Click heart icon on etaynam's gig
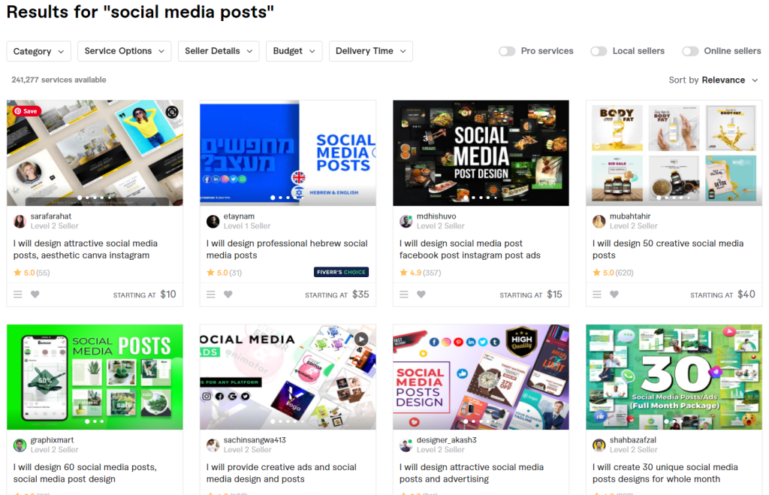The image size is (769, 495). point(228,294)
